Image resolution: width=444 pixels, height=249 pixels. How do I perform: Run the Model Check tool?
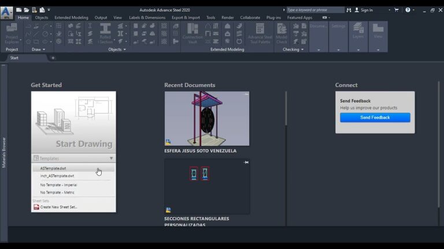tap(282, 33)
